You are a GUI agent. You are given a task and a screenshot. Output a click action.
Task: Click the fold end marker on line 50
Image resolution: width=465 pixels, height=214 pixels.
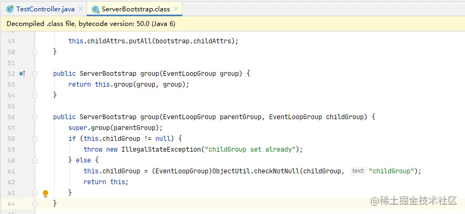[x=35, y=52]
